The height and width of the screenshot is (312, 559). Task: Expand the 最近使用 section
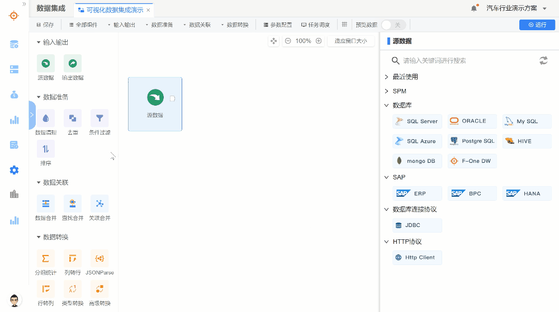(386, 77)
